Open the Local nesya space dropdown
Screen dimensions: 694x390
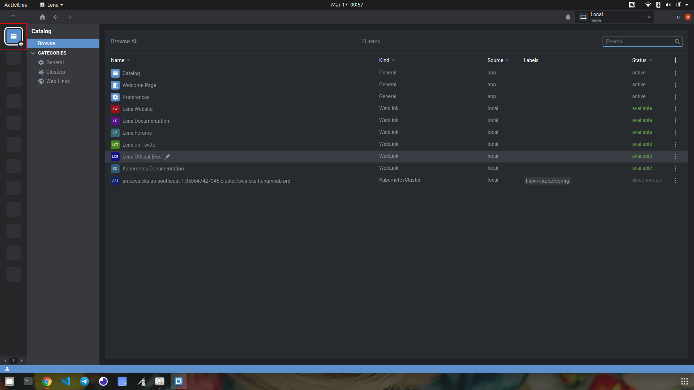pos(614,17)
